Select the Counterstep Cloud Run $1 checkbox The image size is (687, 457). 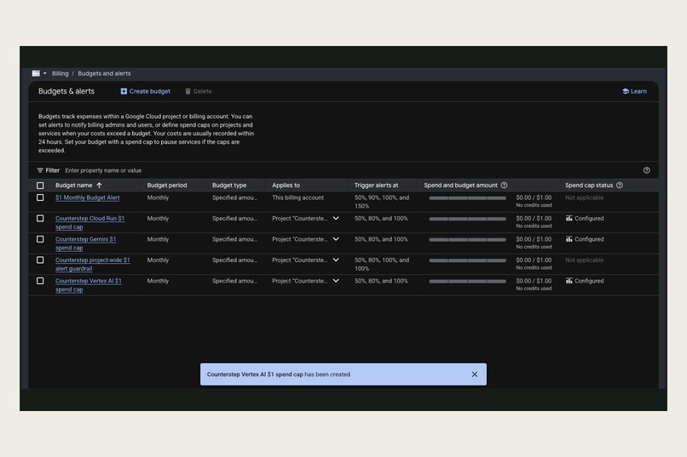40,218
